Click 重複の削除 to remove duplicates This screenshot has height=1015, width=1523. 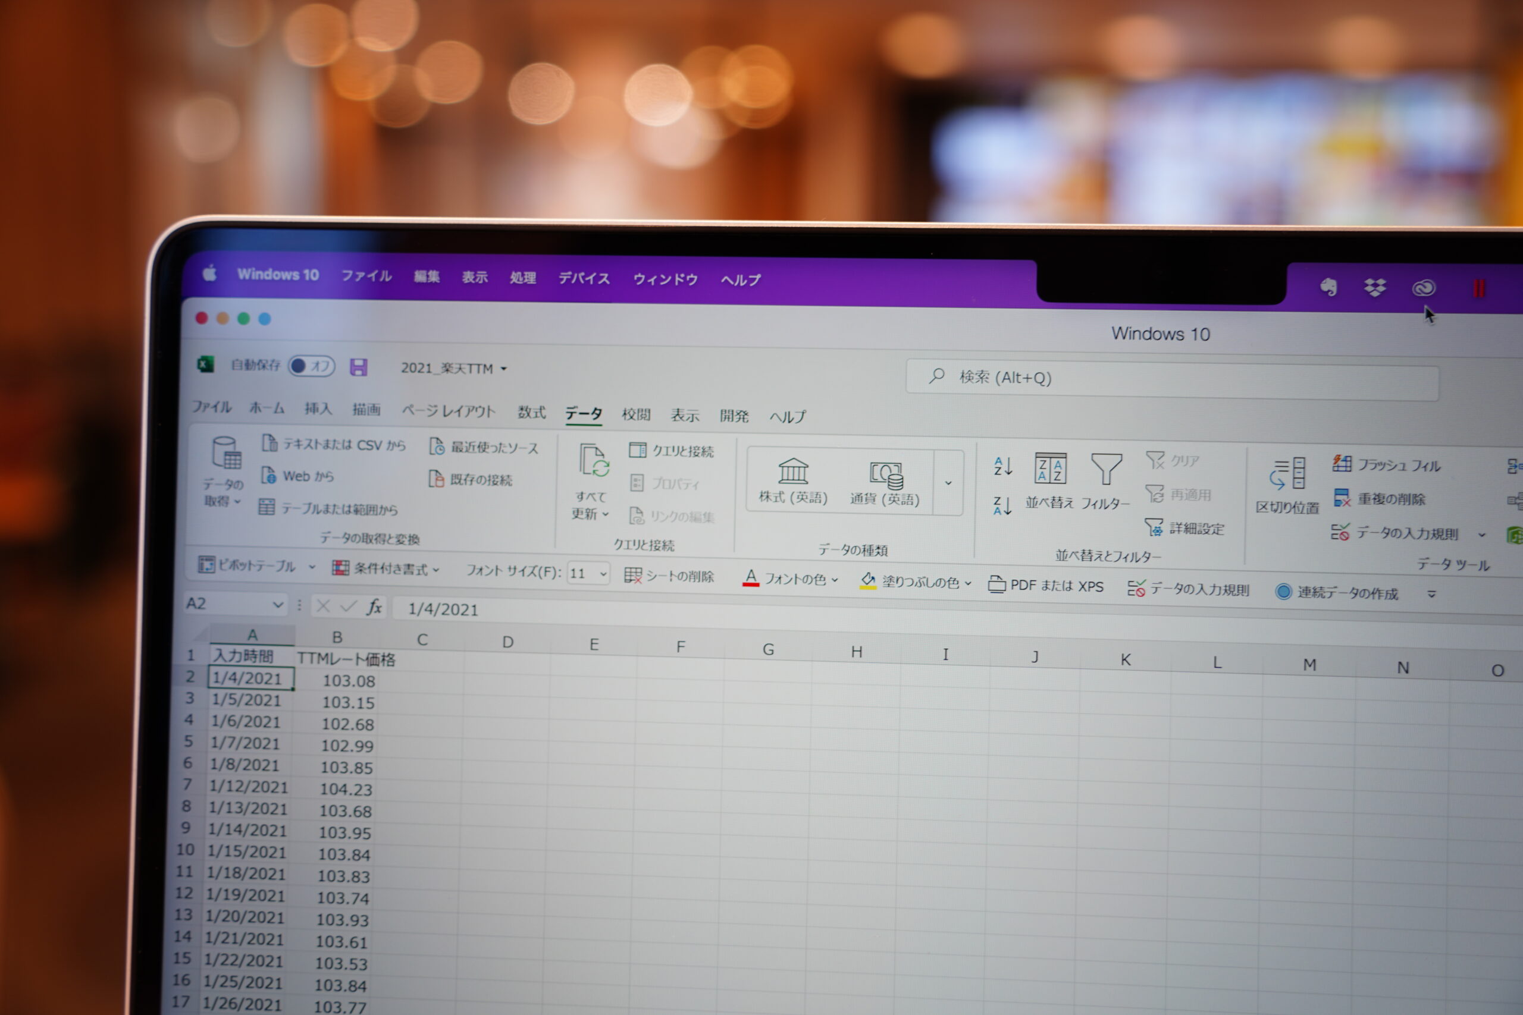click(1379, 498)
